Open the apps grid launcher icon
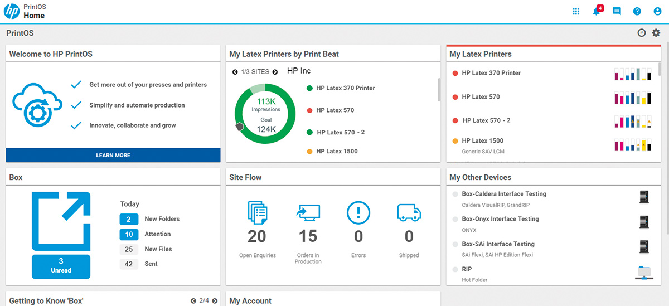The width and height of the screenshot is (669, 306). pyautogui.click(x=576, y=12)
